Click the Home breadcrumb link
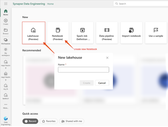 [x=50, y=4]
